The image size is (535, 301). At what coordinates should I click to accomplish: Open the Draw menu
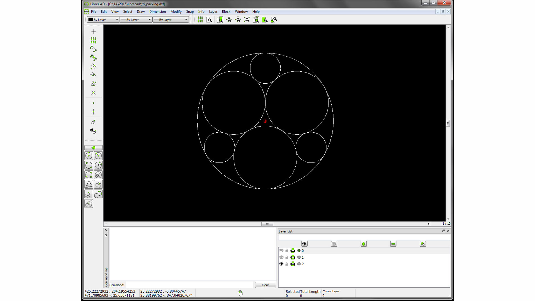point(140,11)
